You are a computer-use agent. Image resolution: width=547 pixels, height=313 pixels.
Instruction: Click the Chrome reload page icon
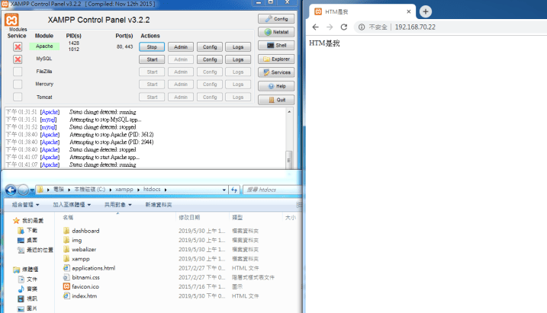[344, 27]
